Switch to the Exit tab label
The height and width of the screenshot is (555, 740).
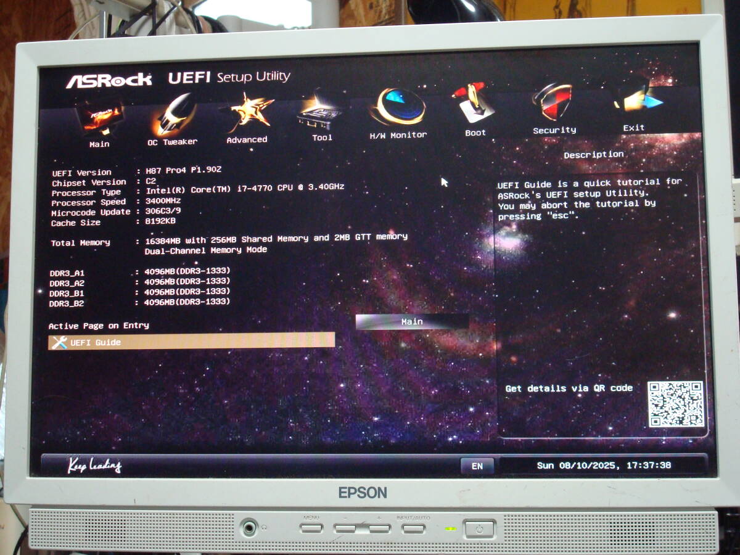tap(633, 128)
